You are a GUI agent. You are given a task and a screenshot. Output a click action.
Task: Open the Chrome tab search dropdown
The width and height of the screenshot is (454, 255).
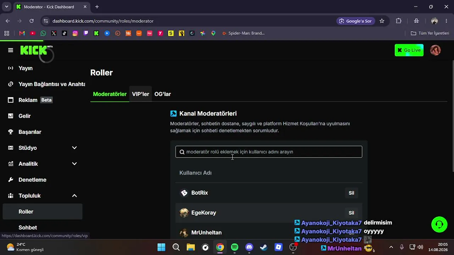coord(6,7)
